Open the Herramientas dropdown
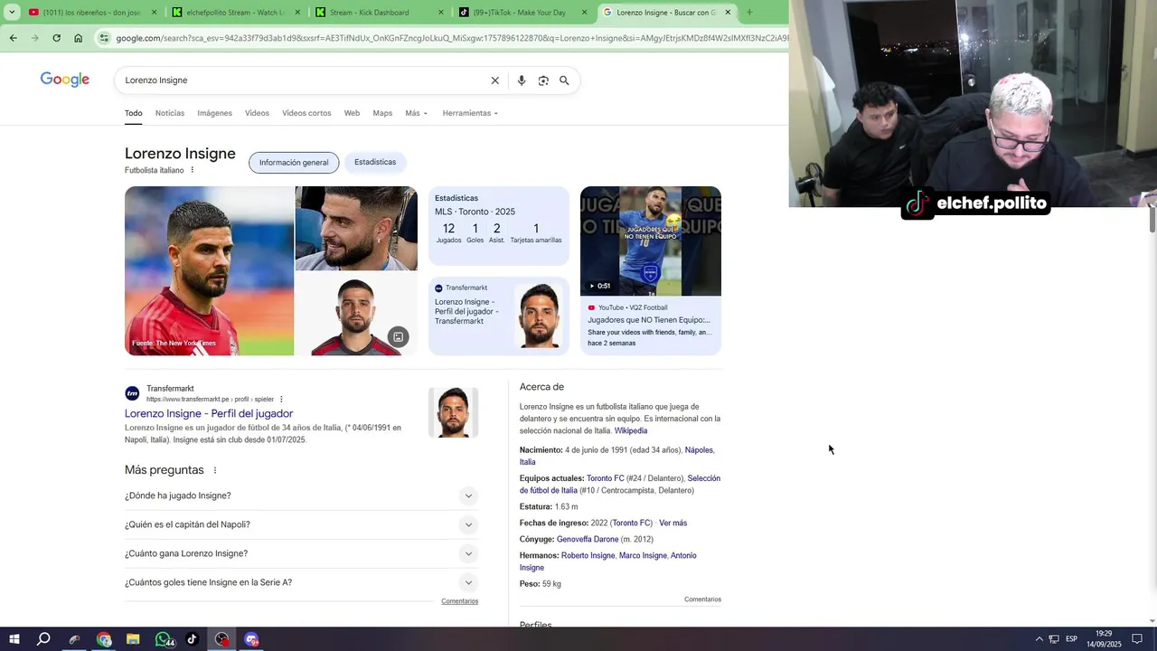 (470, 113)
